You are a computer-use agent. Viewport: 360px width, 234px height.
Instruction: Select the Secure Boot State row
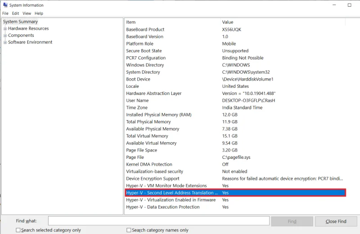pyautogui.click(x=235, y=51)
